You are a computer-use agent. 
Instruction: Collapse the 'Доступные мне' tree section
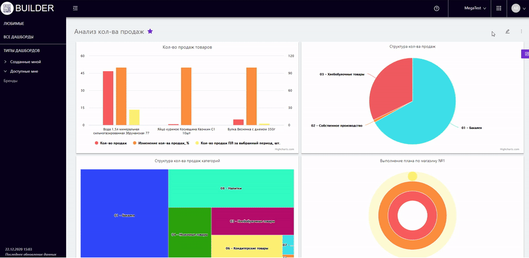(x=5, y=71)
